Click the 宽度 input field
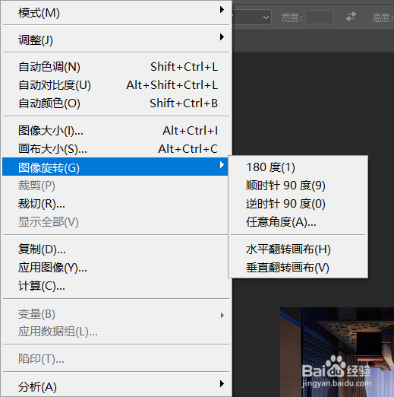Screen dimensions: 394x397 click(320, 17)
